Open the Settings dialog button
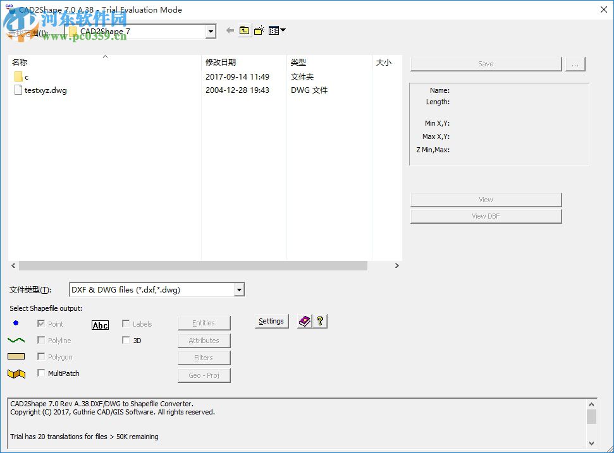This screenshot has width=614, height=453. coord(271,321)
